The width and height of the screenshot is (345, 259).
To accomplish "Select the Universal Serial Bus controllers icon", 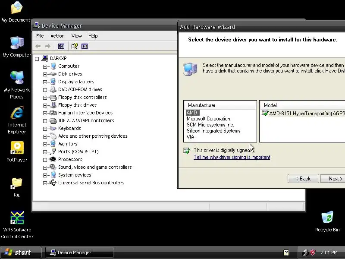I will click(53, 183).
